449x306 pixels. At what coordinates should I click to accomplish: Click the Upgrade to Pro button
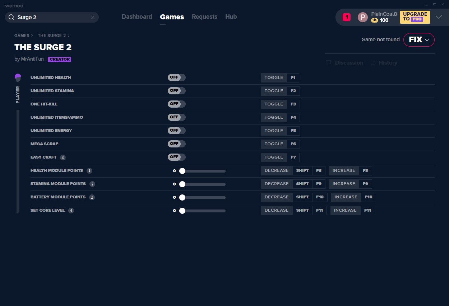coord(415,17)
